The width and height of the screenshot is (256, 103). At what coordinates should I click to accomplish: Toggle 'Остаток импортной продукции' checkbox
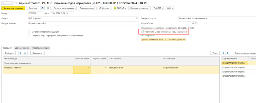(29, 32)
